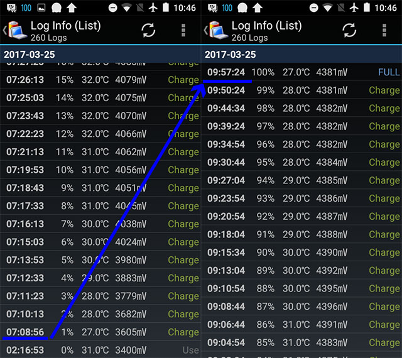Tap the 2017-03-25 date header in left panel
Image resolution: width=402 pixels, height=358 pixels.
pos(100,55)
